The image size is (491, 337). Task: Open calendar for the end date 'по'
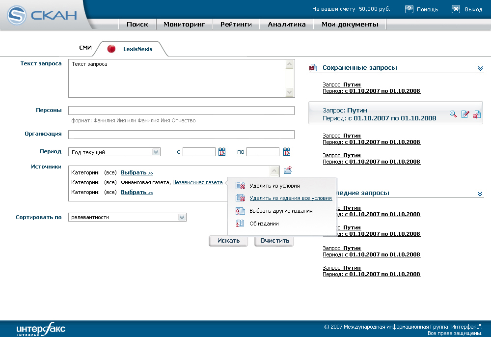tap(287, 152)
